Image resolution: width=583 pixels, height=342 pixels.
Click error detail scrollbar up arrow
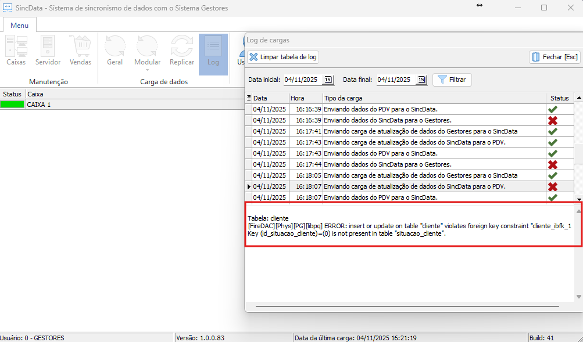click(x=578, y=211)
